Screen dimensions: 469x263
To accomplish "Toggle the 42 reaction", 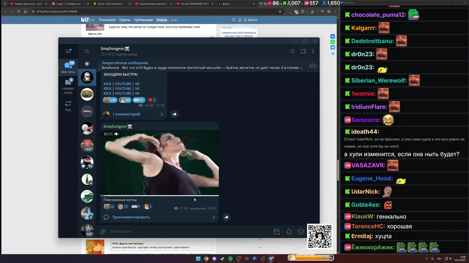I will point(125,100).
